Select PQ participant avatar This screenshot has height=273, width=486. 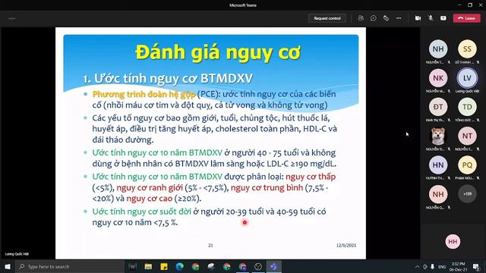(x=467, y=165)
